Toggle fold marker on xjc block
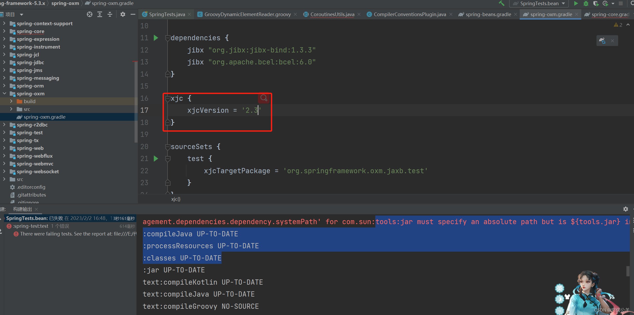This screenshot has width=634, height=315. pyautogui.click(x=168, y=98)
